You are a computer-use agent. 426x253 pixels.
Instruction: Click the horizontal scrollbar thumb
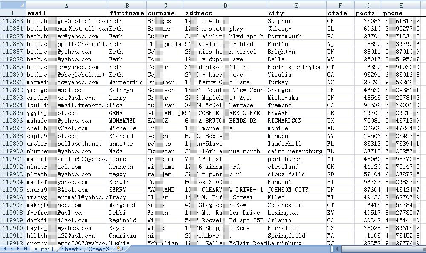click(x=384, y=249)
